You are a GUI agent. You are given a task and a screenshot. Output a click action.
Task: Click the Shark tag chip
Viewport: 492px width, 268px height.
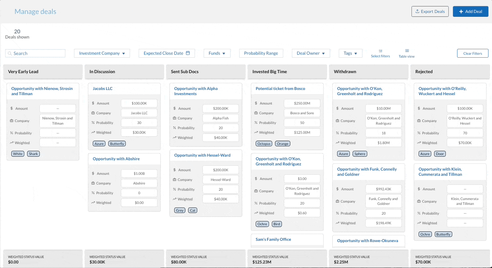pyautogui.click(x=33, y=154)
